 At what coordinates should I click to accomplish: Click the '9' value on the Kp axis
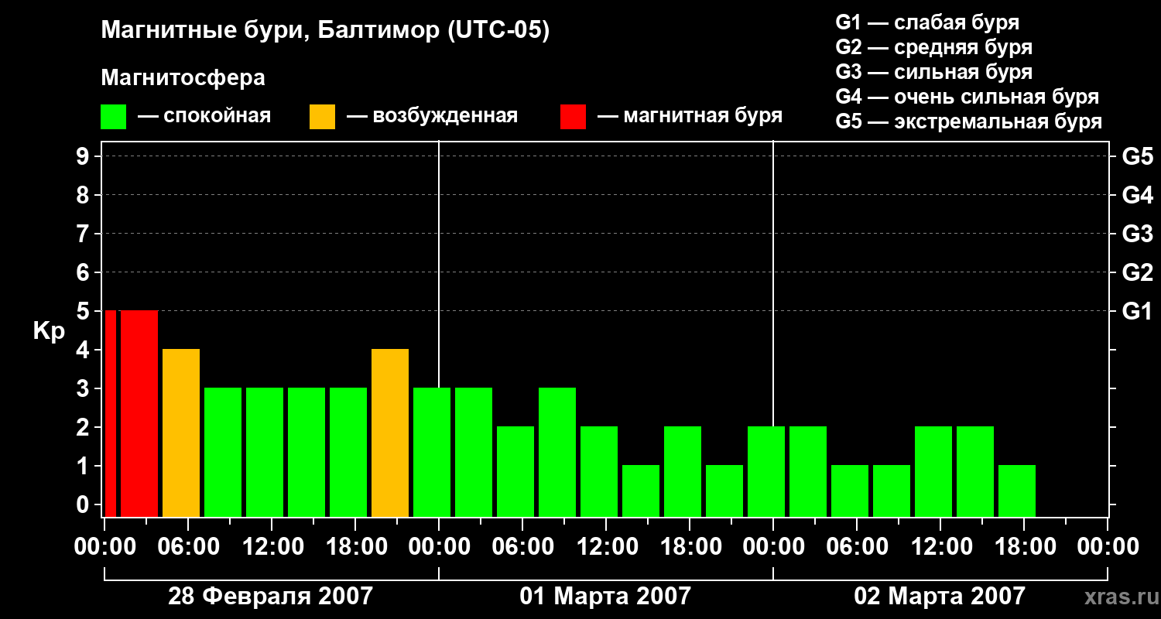84,156
